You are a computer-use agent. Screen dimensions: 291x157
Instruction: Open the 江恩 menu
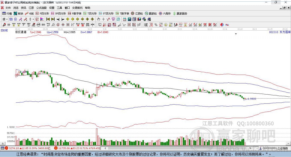(x=31, y=8)
